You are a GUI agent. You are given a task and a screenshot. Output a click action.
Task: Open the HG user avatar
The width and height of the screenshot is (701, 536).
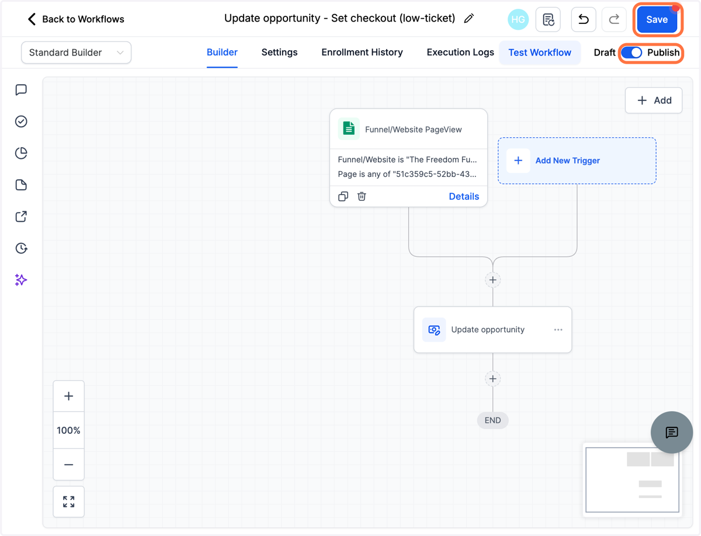coord(518,19)
